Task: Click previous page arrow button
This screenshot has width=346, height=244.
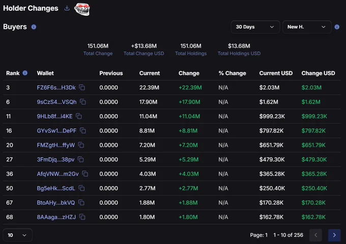Action: pos(315,235)
